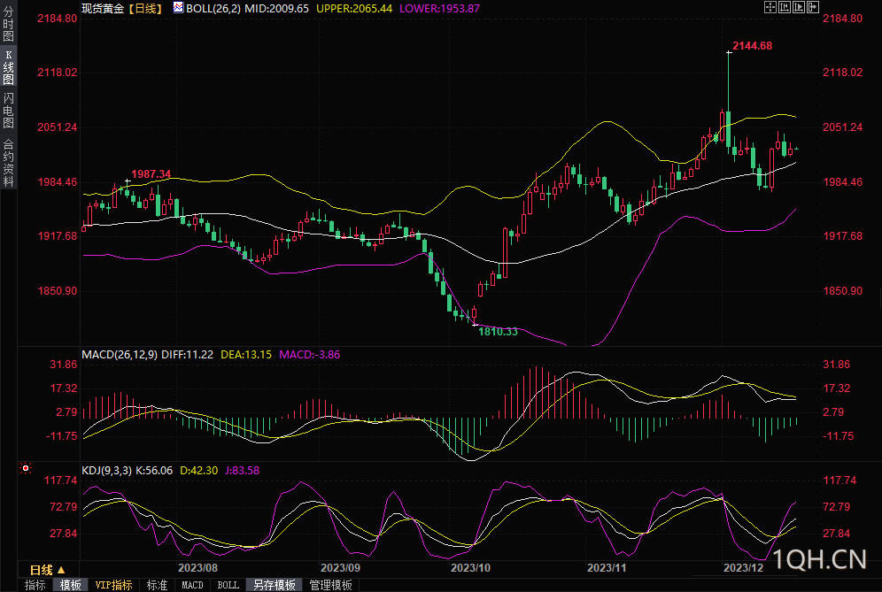Open the 合约资料 side tab
Viewport: 882px width, 592px height.
coord(8,162)
